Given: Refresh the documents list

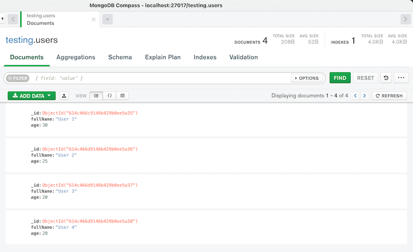Looking at the screenshot, I should [x=389, y=95].
